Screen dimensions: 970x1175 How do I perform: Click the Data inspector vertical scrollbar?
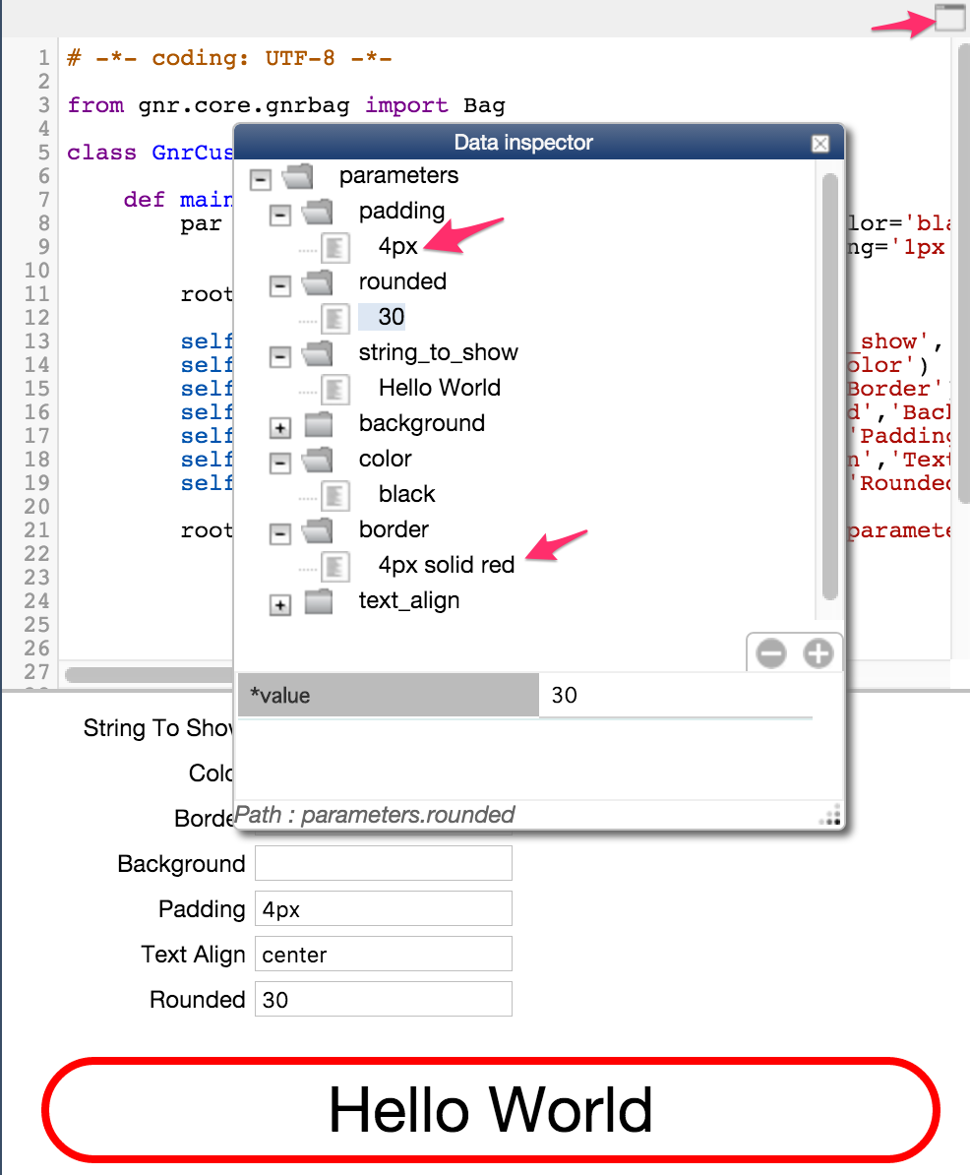[829, 387]
